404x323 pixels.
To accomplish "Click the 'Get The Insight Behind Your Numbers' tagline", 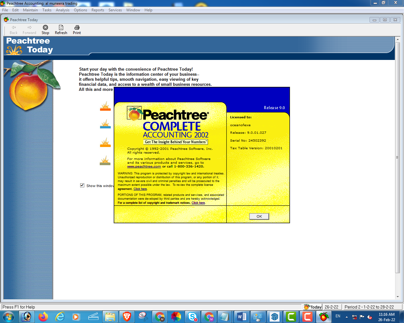I will point(175,142).
